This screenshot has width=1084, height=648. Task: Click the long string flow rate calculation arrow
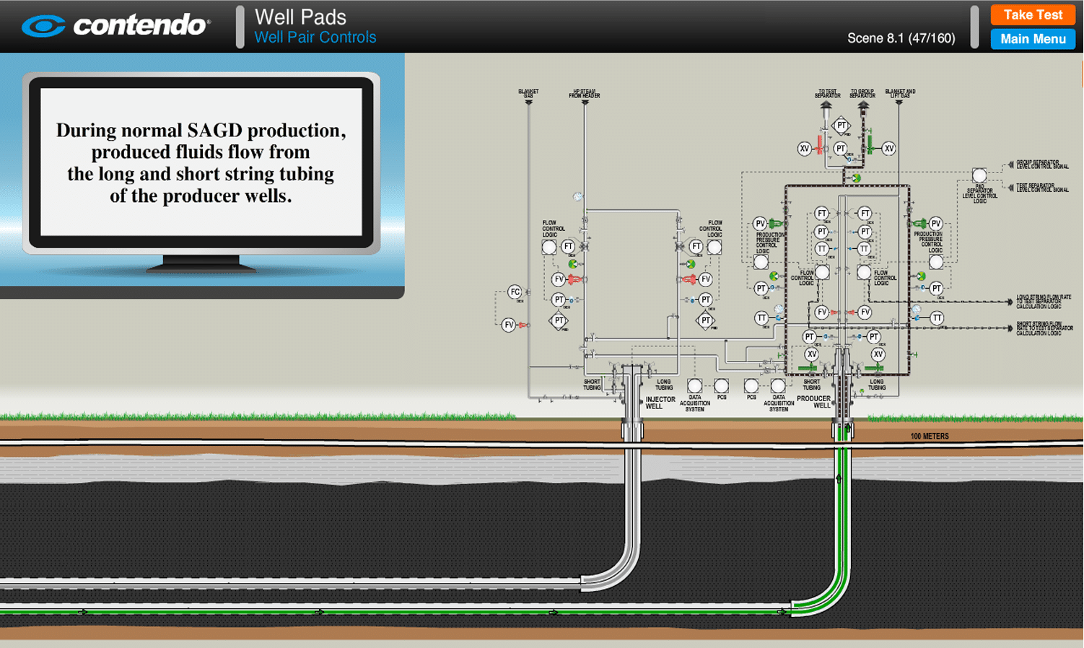(x=1010, y=301)
